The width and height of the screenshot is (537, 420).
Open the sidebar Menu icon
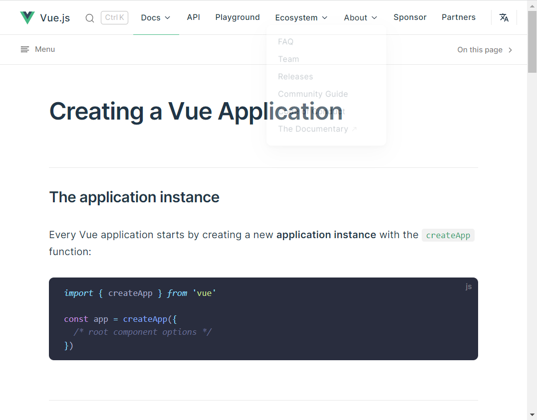[x=24, y=50]
